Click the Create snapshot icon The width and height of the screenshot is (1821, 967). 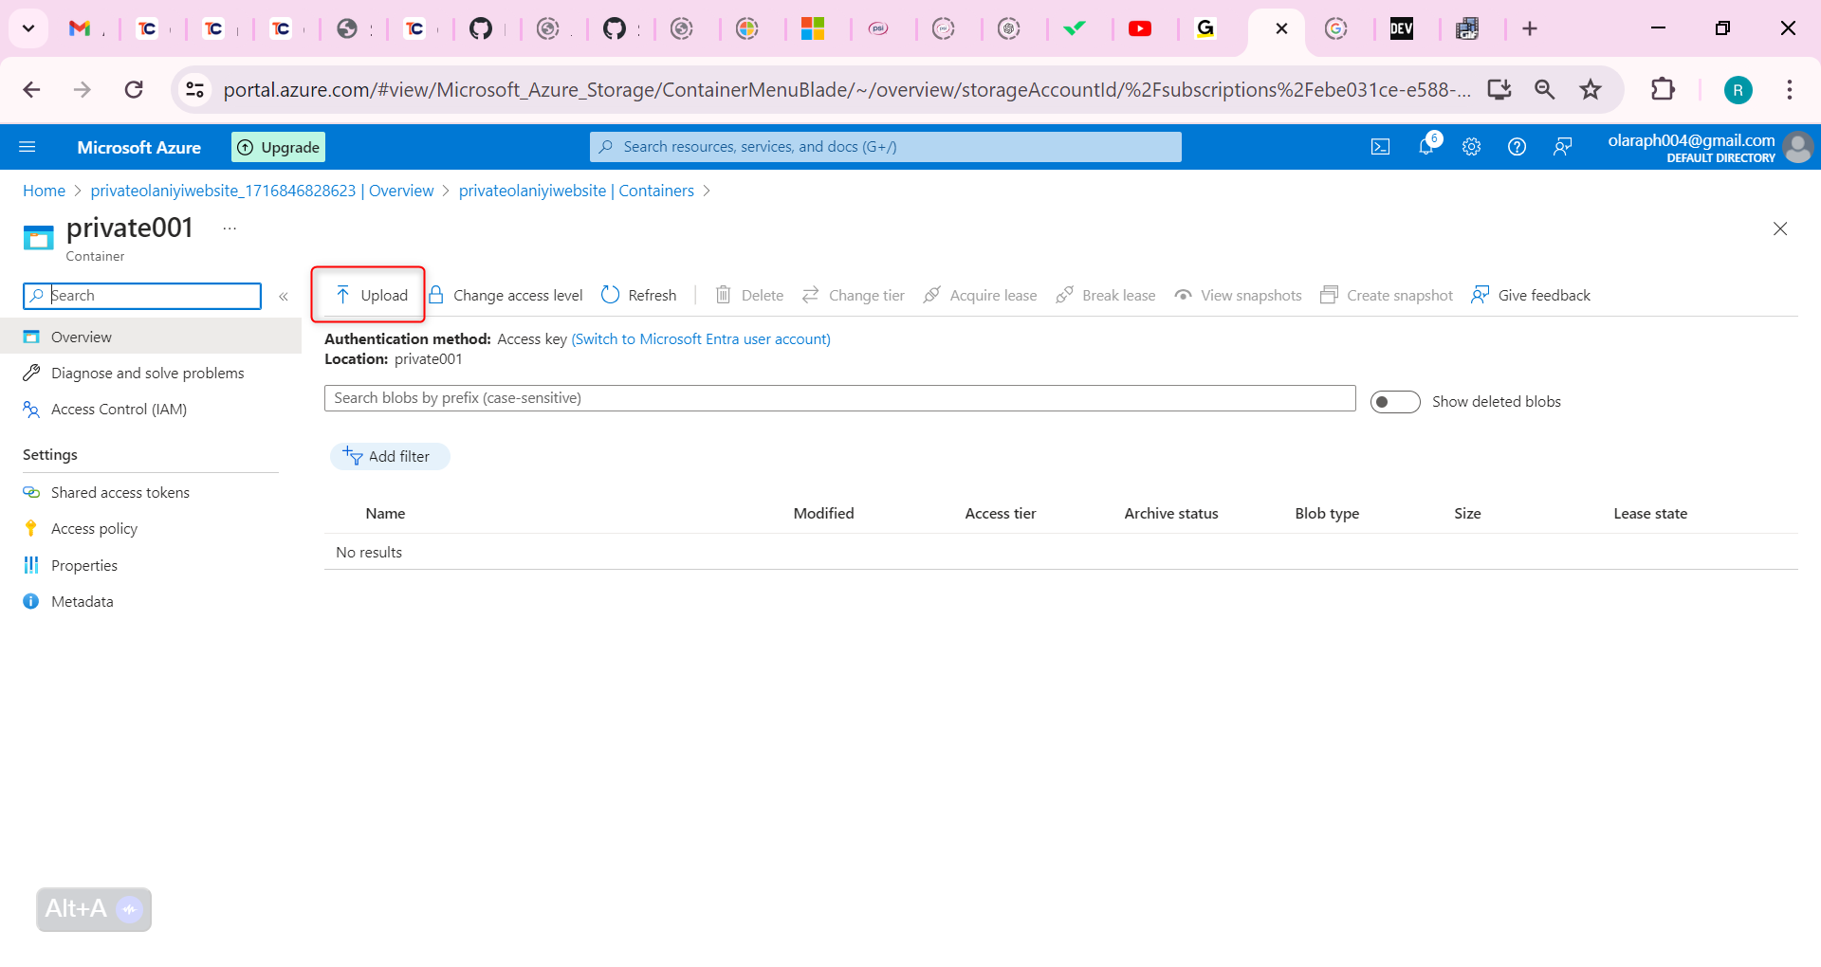tap(1329, 295)
